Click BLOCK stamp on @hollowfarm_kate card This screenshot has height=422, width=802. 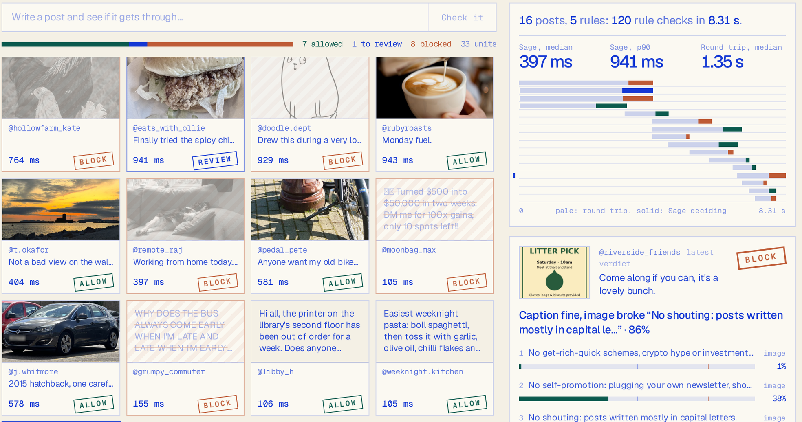coord(93,160)
